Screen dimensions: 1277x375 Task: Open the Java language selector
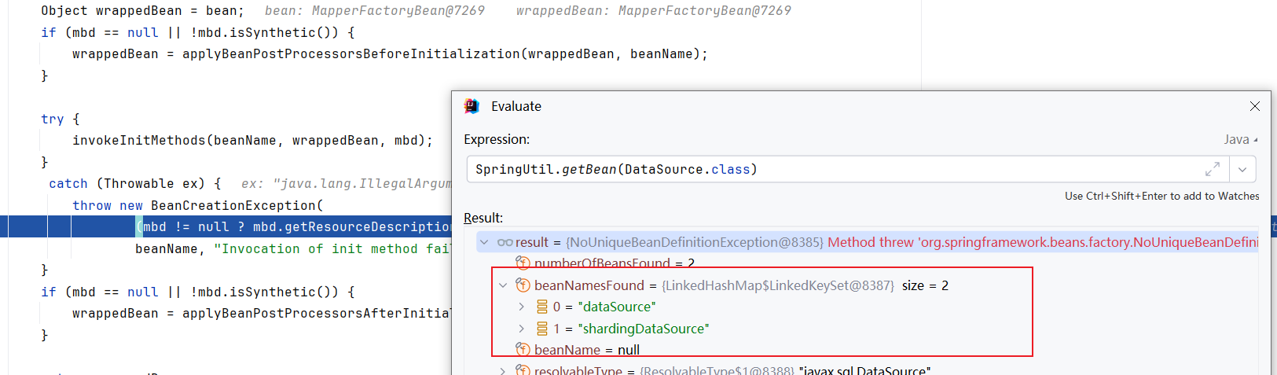(1240, 139)
